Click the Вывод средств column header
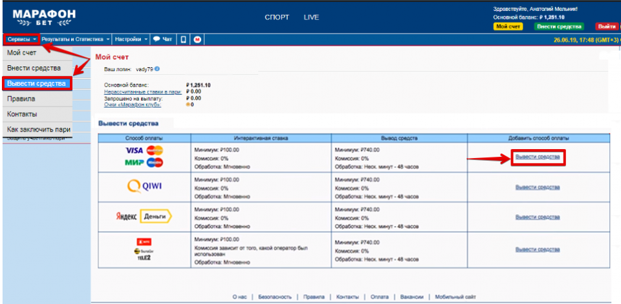The width and height of the screenshot is (621, 304). pos(399,138)
